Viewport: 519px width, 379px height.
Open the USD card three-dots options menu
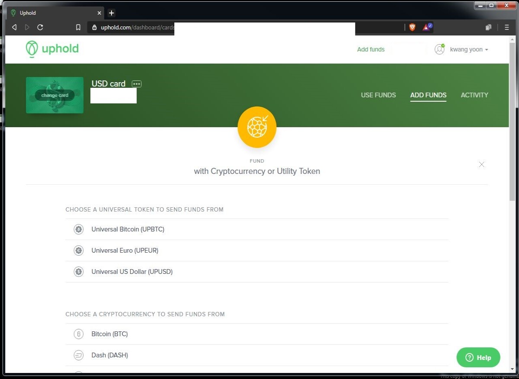click(x=137, y=84)
